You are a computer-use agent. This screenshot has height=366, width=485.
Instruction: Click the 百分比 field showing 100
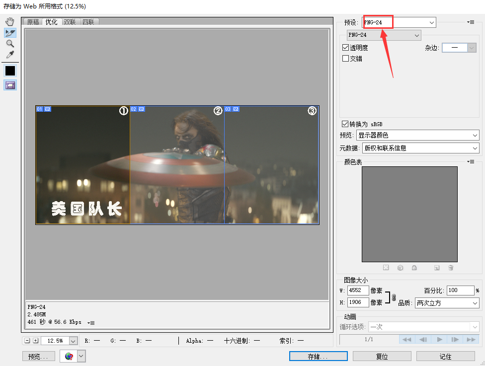click(460, 290)
